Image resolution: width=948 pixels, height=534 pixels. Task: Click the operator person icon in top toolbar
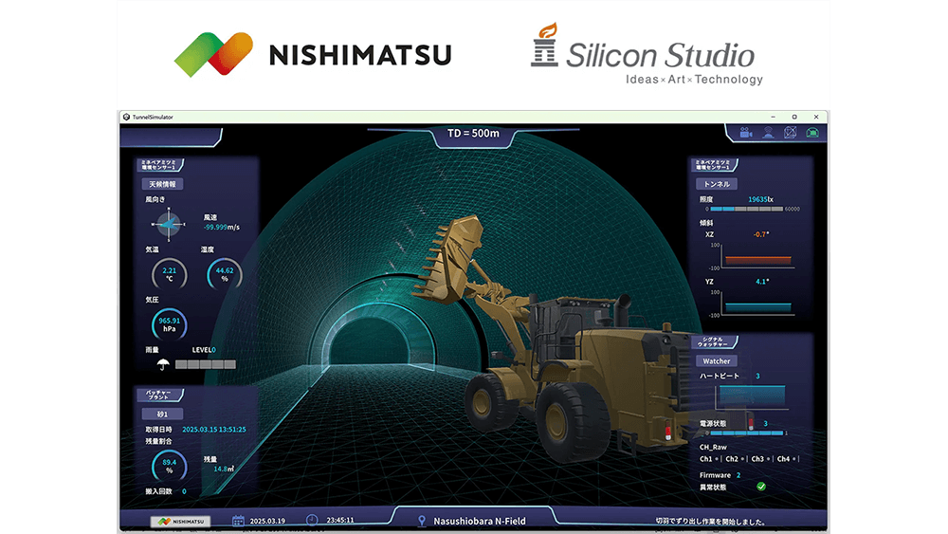coord(768,133)
